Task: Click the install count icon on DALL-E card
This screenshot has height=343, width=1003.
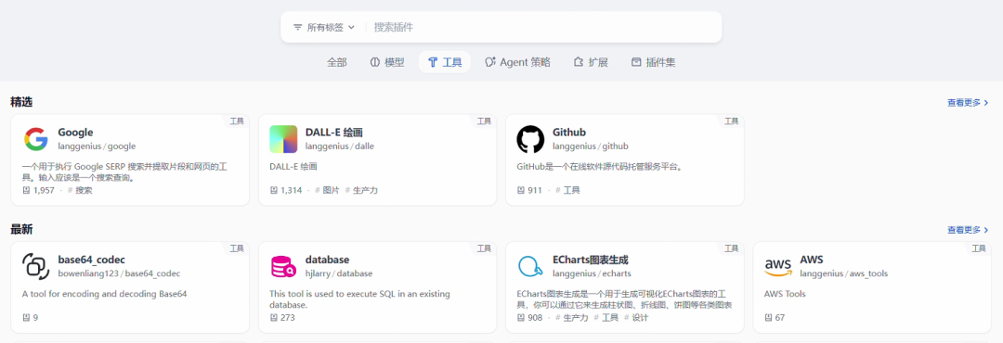Action: point(274,190)
